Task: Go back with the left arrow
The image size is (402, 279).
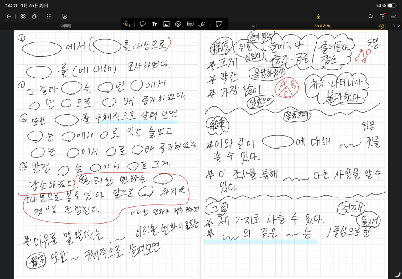Action: pyautogui.click(x=9, y=16)
